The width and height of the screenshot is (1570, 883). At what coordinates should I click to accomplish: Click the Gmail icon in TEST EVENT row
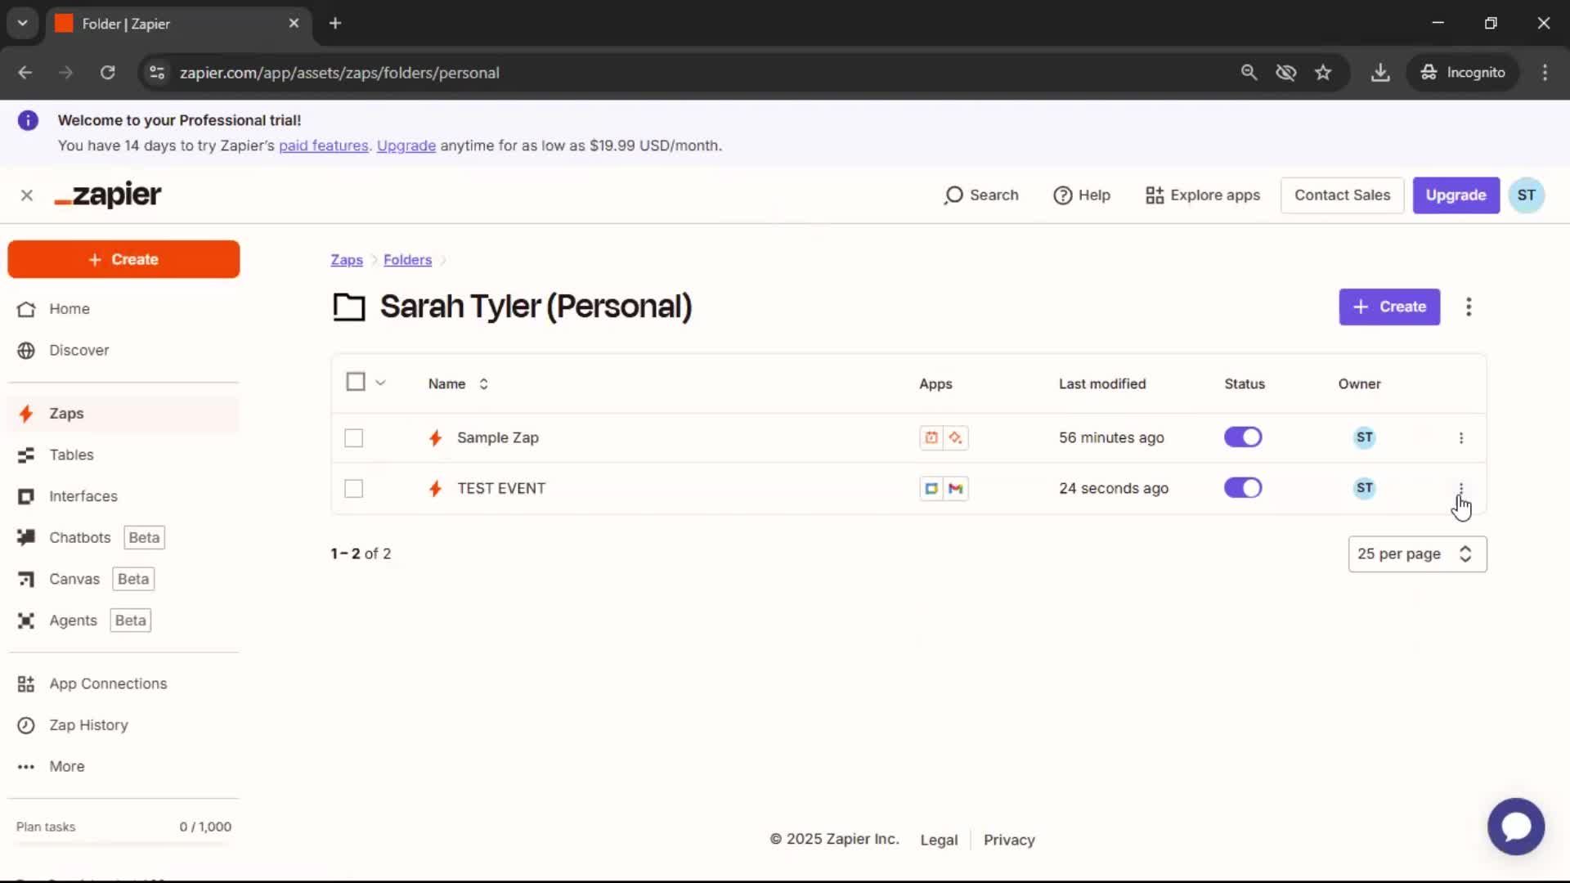click(x=956, y=488)
